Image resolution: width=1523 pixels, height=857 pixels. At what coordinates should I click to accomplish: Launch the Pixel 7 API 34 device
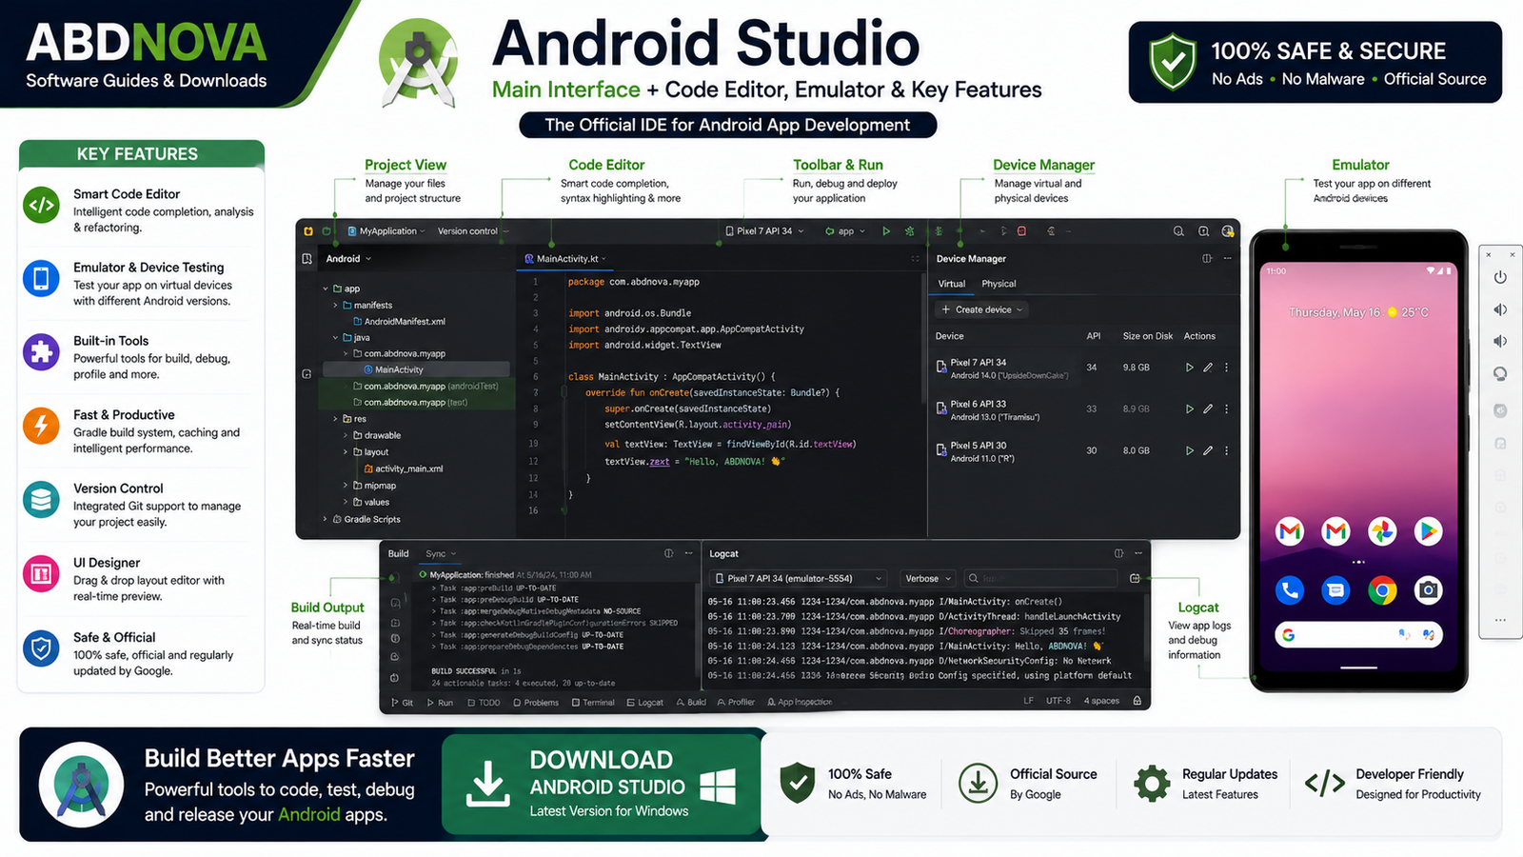[x=1189, y=368]
